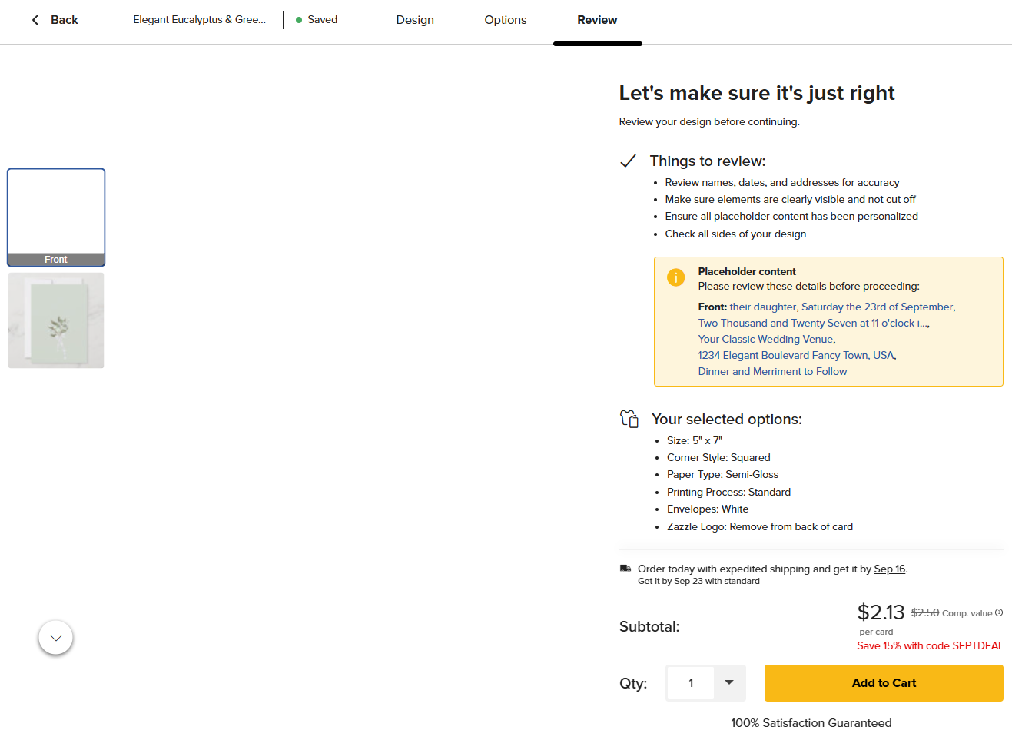Viewport: 1012px width, 730px height.
Task: Switch to the Options tab
Action: [x=506, y=20]
